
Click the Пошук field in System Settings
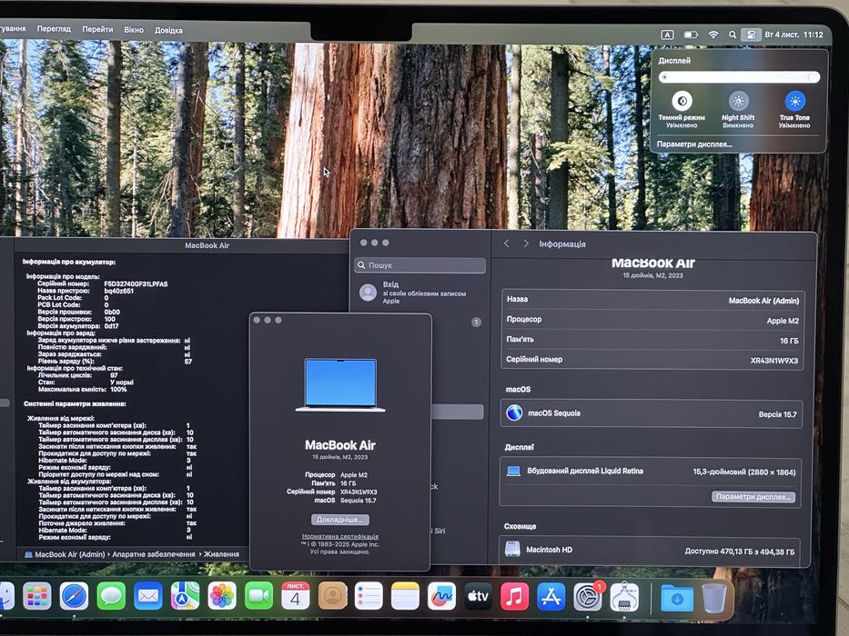coord(420,265)
